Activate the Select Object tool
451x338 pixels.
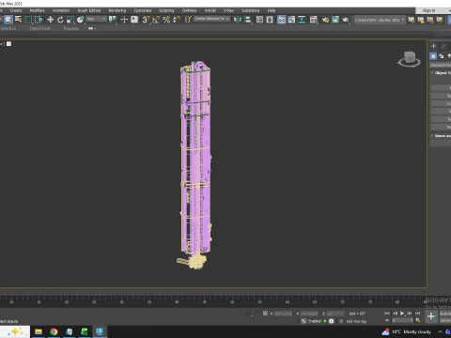[x=8, y=20]
